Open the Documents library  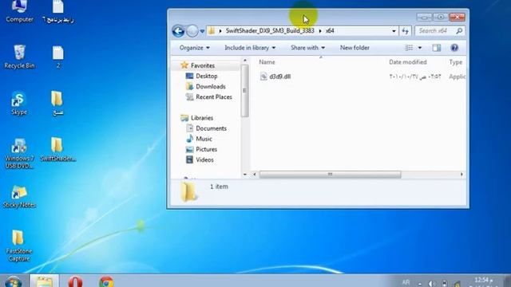[211, 128]
